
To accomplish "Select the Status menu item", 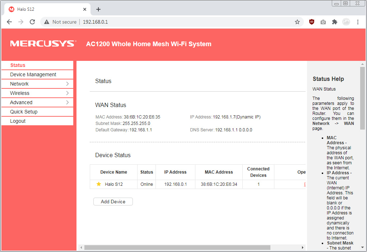I will coord(37,65).
